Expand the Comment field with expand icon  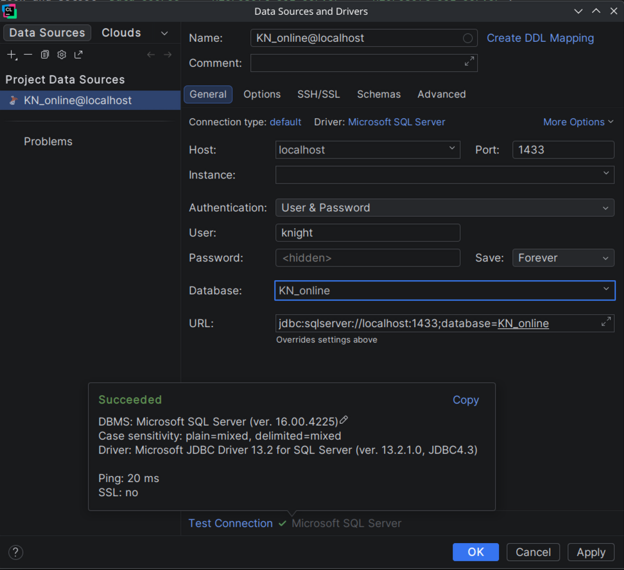[469, 62]
